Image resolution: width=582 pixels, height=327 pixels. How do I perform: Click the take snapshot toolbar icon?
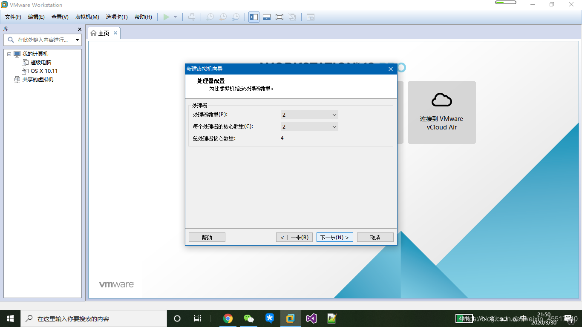[x=210, y=17]
